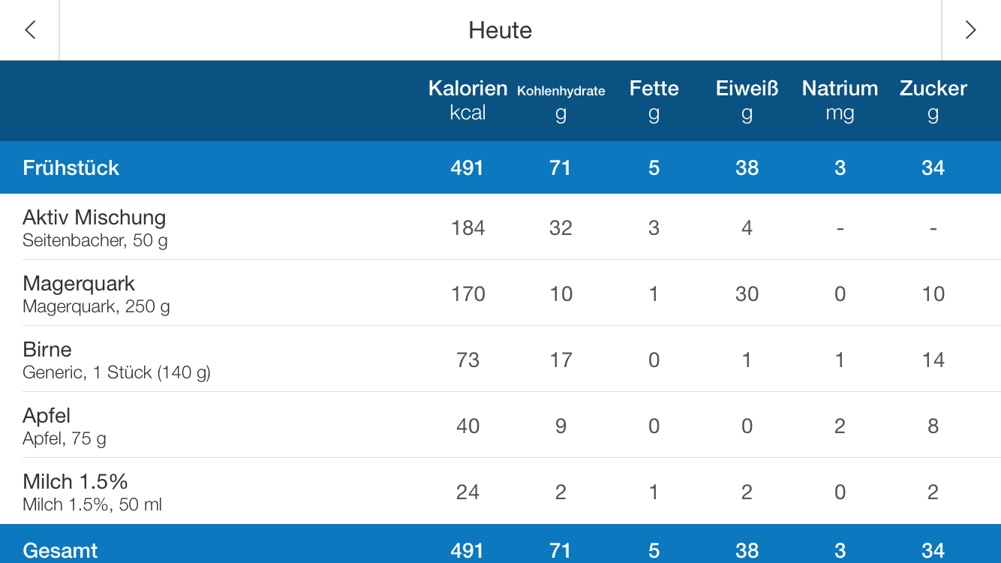Go to previous day with left arrow
Screen dimensions: 1001x563
(30, 30)
